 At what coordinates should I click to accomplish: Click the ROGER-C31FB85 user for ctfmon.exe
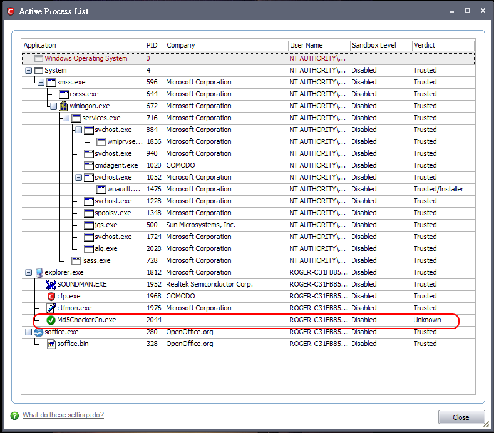coord(319,308)
